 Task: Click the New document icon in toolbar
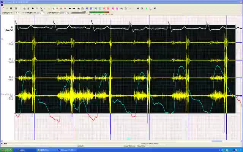click(x=3, y=8)
